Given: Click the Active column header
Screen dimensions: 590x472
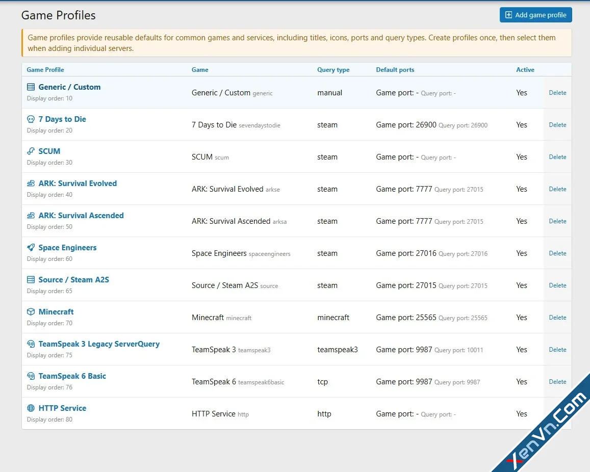Looking at the screenshot, I should (x=525, y=70).
